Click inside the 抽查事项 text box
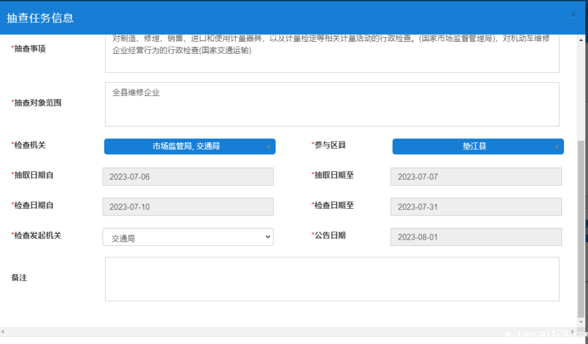Image resolution: width=588 pixels, height=344 pixels. click(x=332, y=54)
